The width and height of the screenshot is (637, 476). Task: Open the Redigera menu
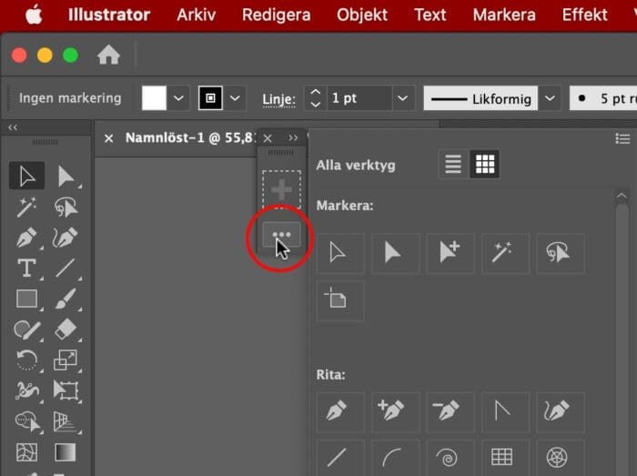click(x=277, y=15)
